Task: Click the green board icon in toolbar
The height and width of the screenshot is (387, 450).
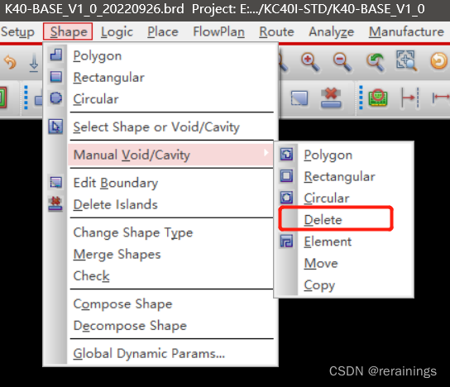Action: 378,98
